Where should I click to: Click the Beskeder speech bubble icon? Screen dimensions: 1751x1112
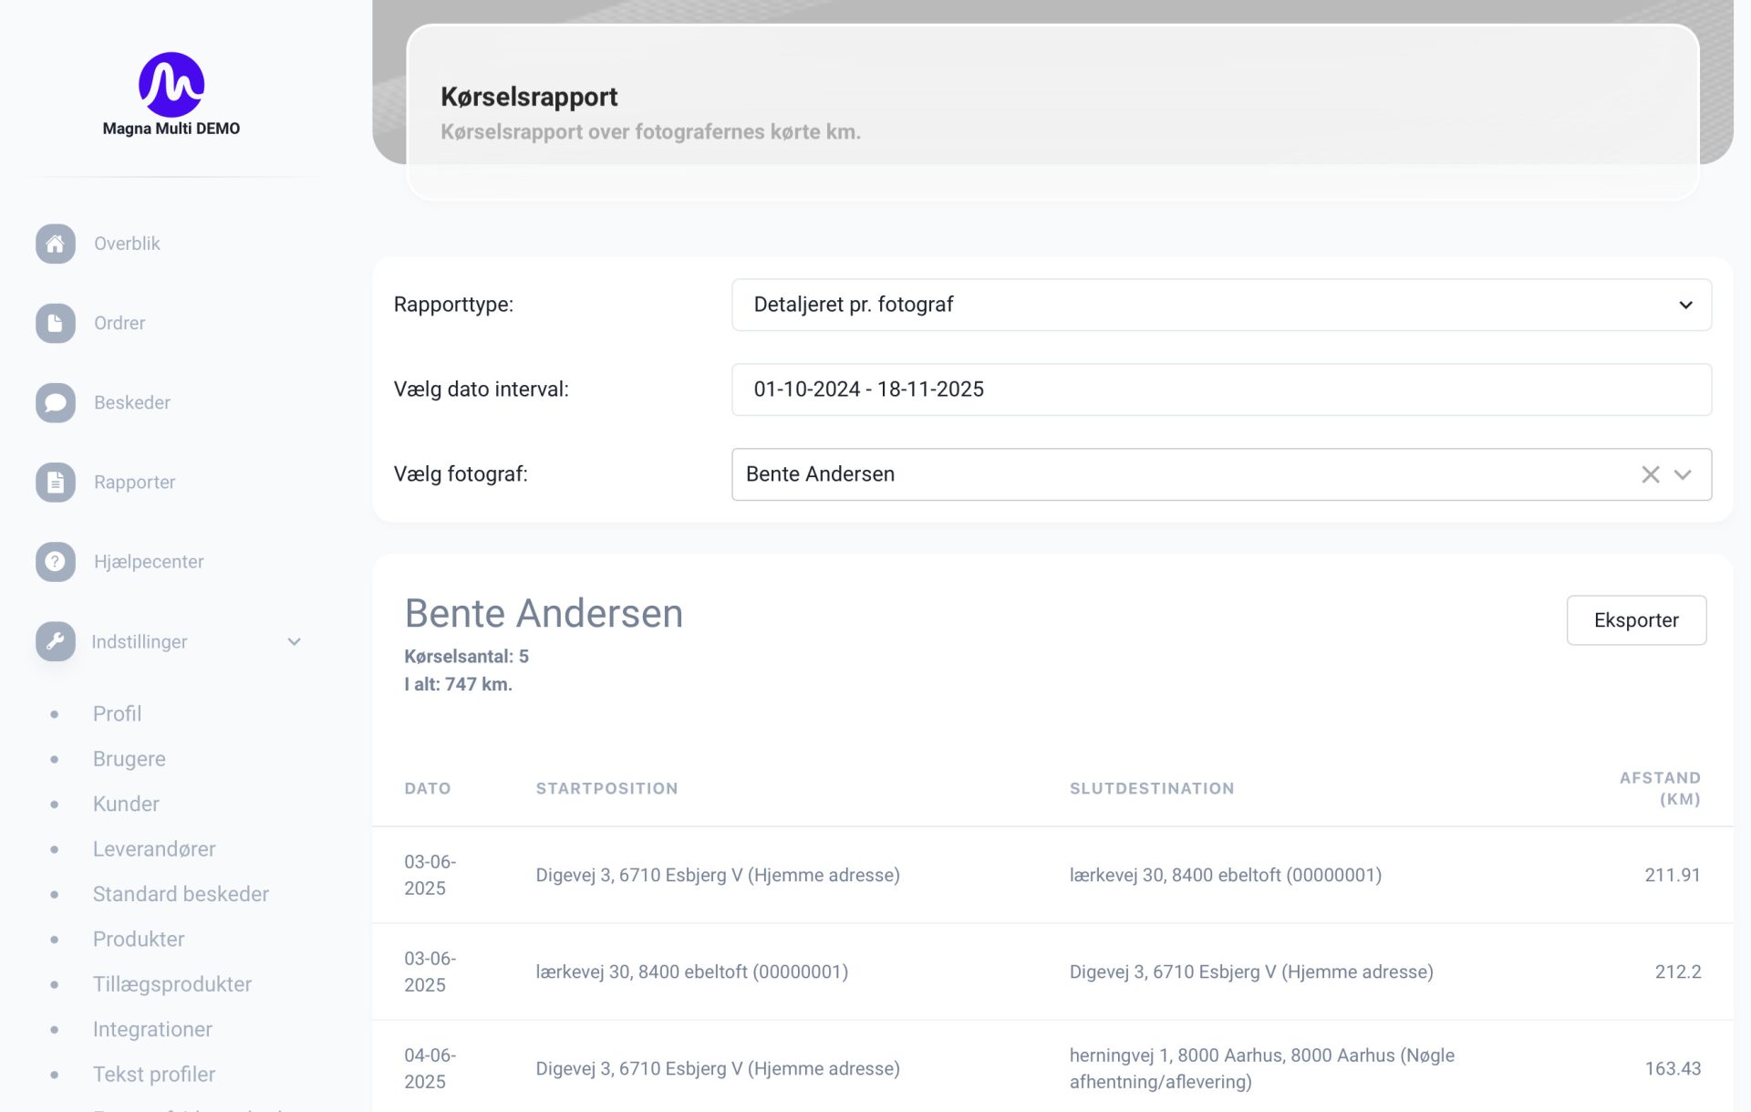[56, 402]
